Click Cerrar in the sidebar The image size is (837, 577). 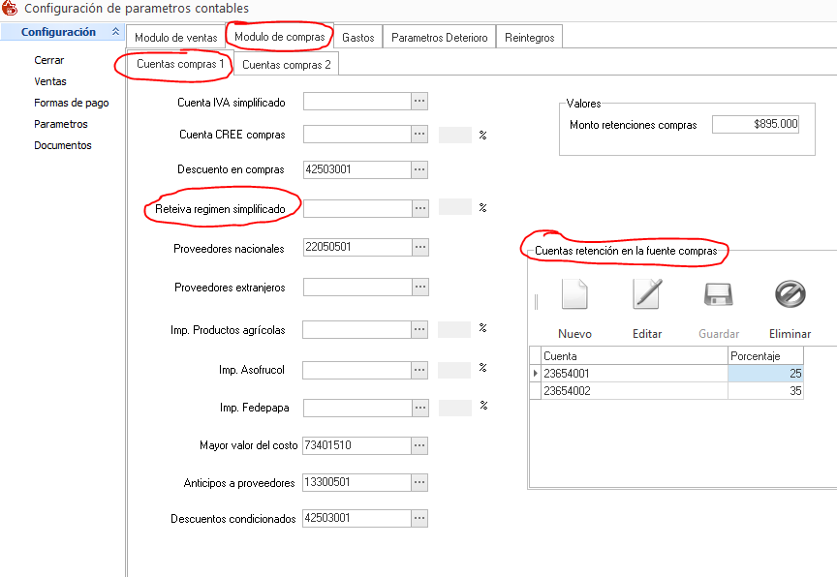[49, 60]
